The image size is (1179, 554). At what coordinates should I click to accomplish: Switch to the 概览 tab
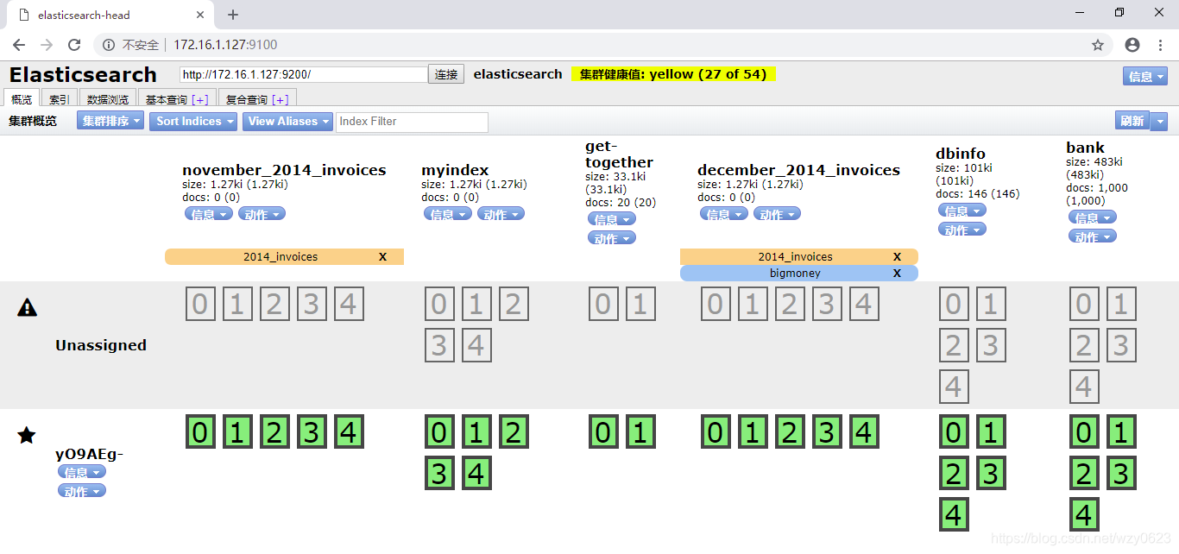click(x=22, y=99)
